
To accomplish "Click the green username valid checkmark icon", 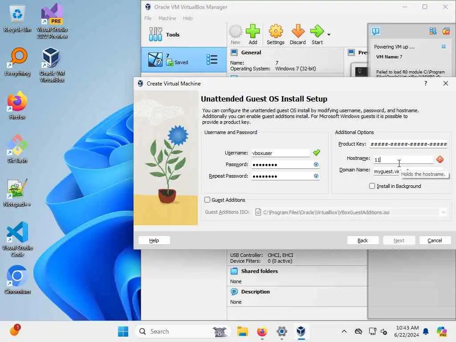I will coord(317,152).
